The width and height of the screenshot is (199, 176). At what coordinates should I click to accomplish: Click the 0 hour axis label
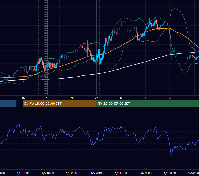pyautogui.click(x=121, y=98)
